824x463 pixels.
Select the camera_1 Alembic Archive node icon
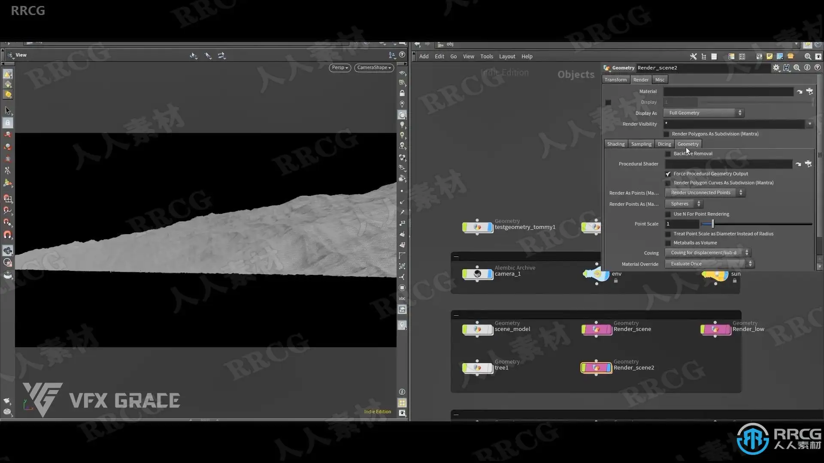tap(477, 274)
